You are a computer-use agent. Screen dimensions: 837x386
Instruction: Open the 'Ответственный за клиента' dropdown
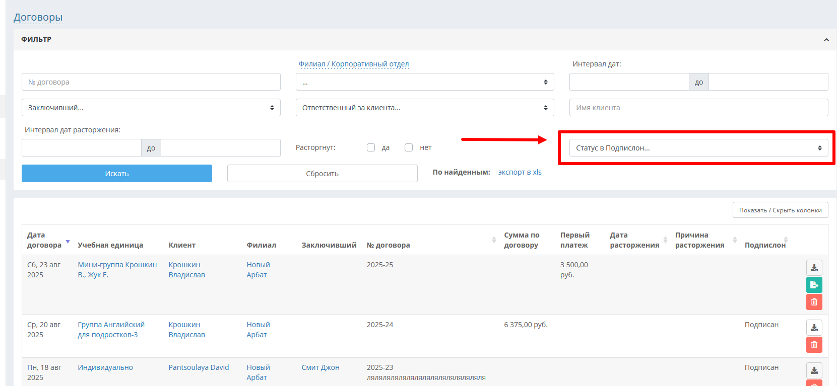click(x=424, y=108)
